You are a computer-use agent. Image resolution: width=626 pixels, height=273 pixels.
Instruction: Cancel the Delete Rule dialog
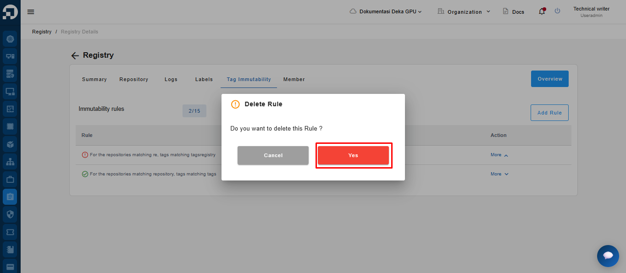[273, 155]
